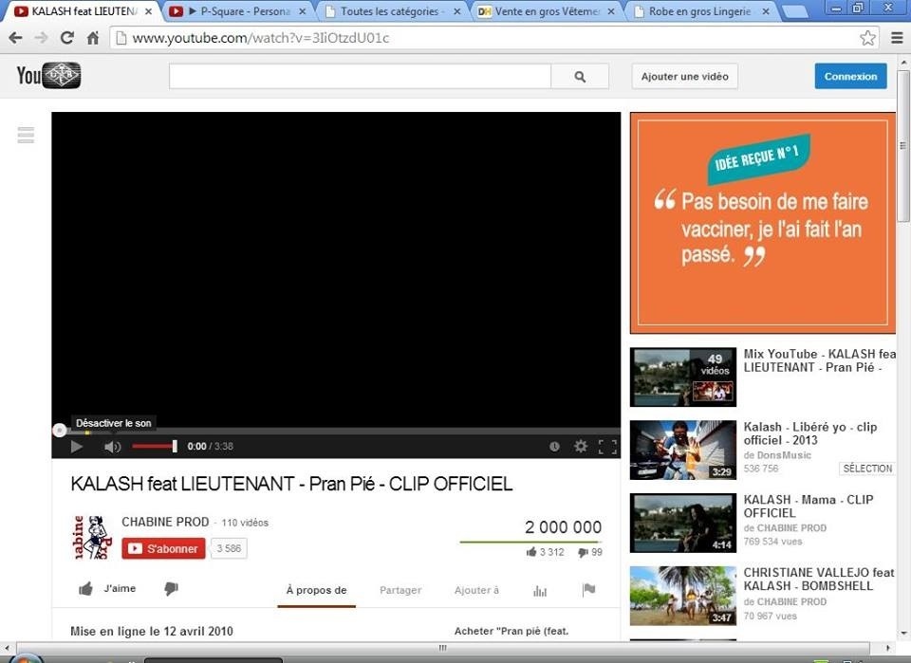Click the orange vaccination advertisement banner
911x663 pixels.
point(762,223)
